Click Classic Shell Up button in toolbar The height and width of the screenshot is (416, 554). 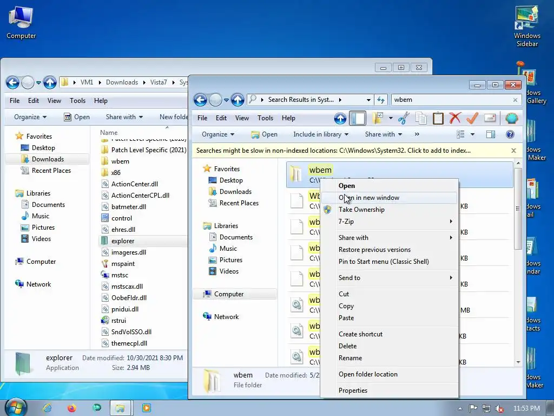[340, 118]
